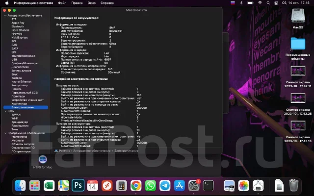Select Хранилище in the sidebar

tap(19, 103)
